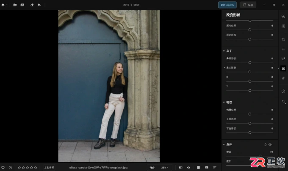288x171 pixels.
Task: Open the overlapping circles panel icon
Action: [283, 17]
